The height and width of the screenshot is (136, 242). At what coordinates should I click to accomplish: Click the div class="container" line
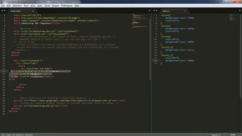pos(28,60)
